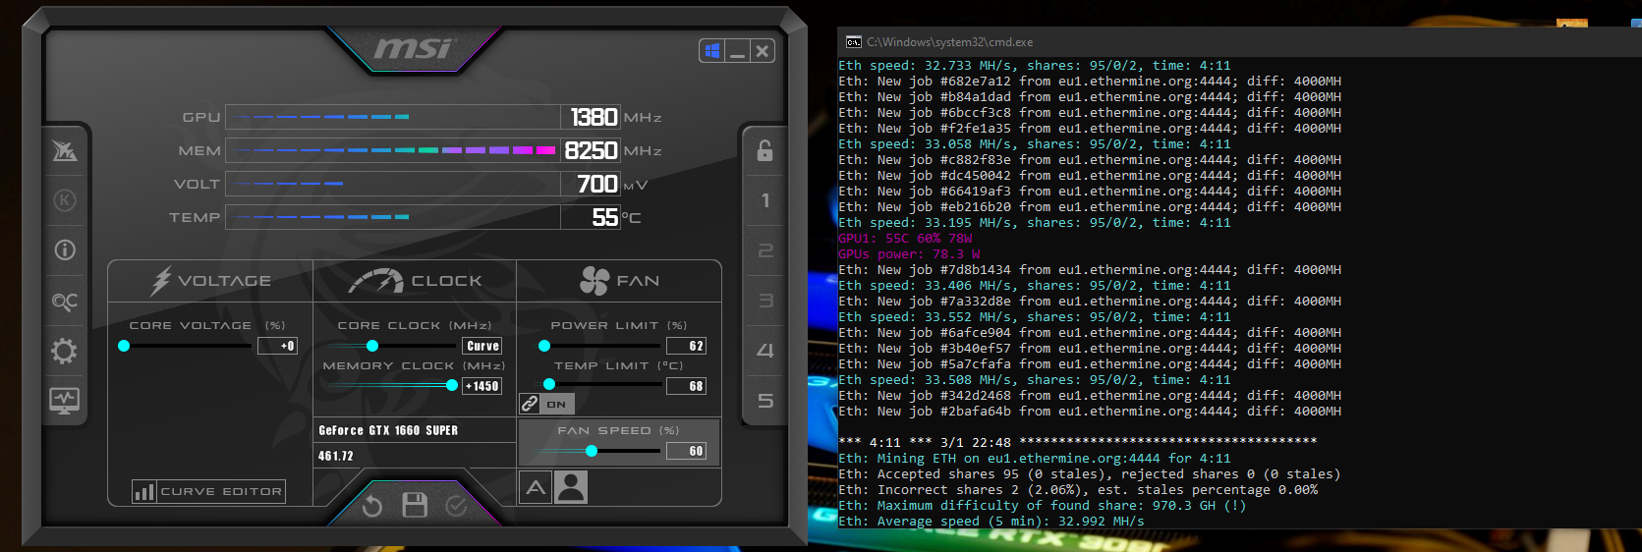The height and width of the screenshot is (552, 1642).
Task: Open MSI Kombustor benchmark from the left sidebar
Action: (x=65, y=150)
